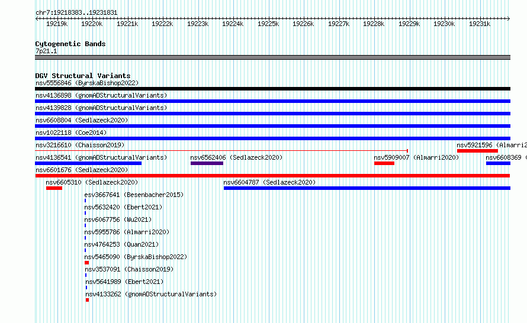Click the 19221k ruler mark
This screenshot has width=527, height=323.
[127, 24]
